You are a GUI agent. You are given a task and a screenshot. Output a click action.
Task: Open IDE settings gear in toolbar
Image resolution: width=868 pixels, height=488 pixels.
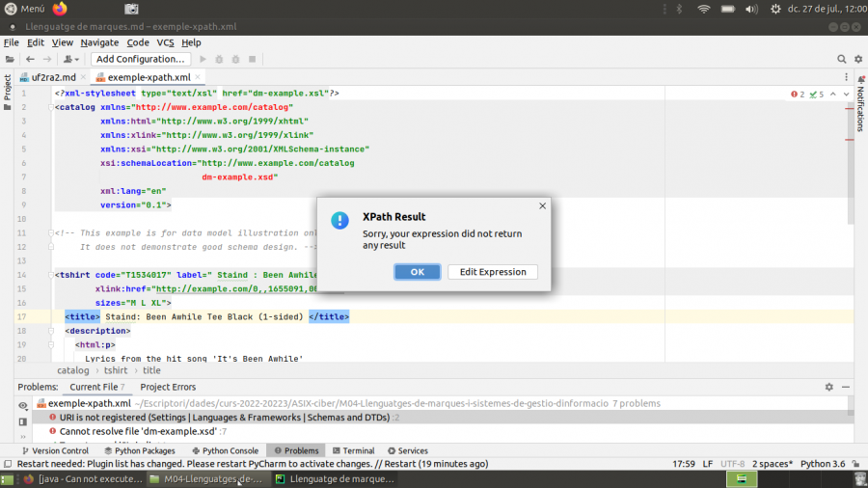coord(858,59)
